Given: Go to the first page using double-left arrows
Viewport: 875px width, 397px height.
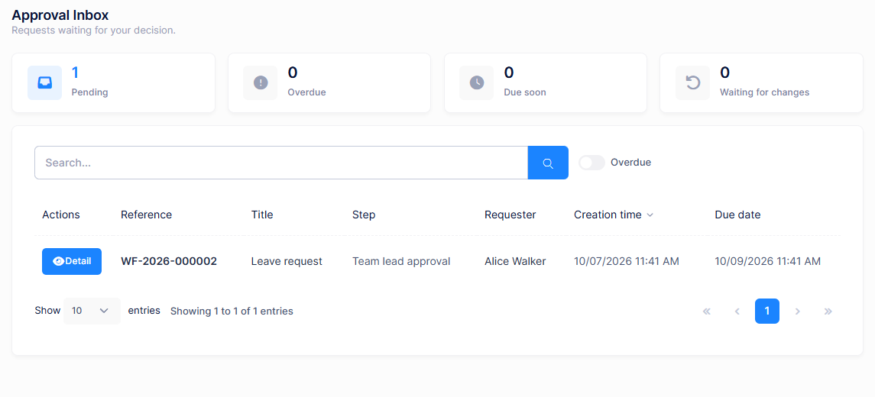Looking at the screenshot, I should [706, 311].
